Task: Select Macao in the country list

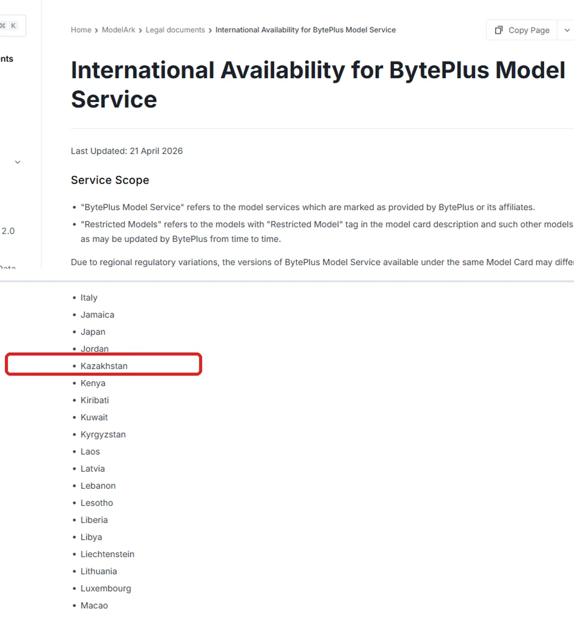Action: click(x=94, y=605)
